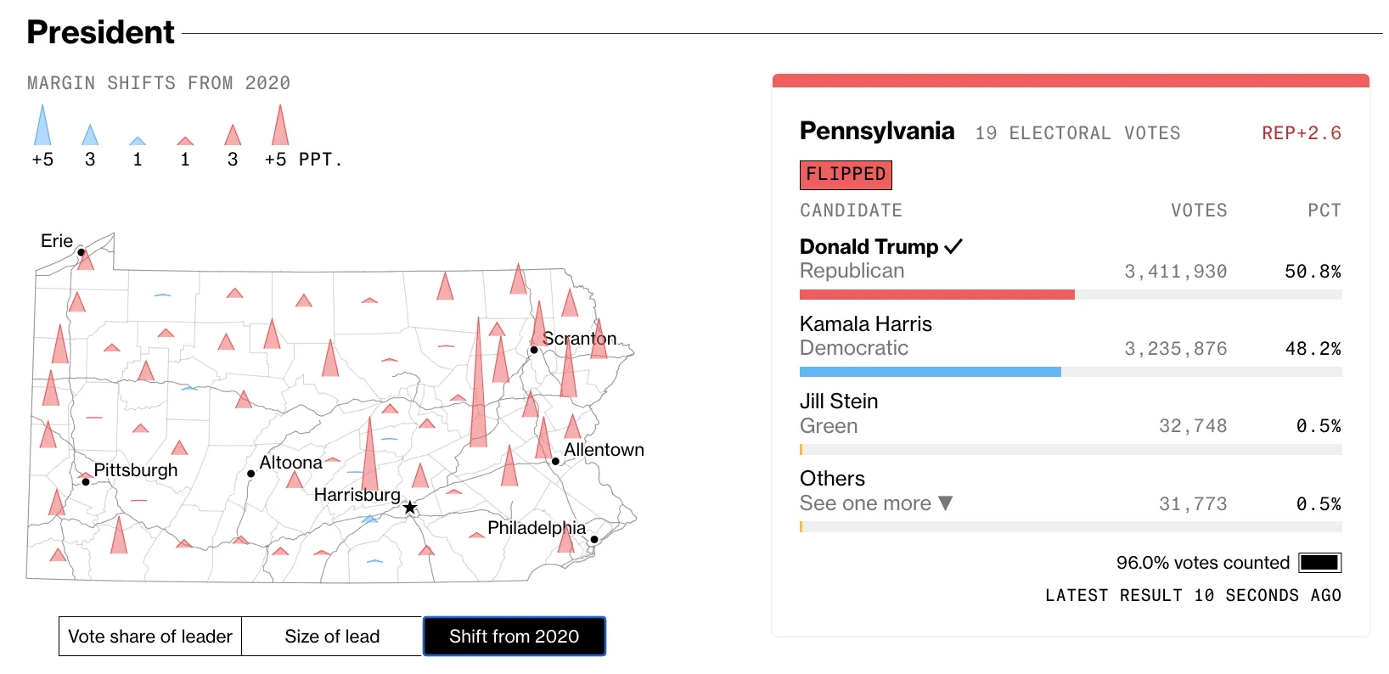This screenshot has height=674, width=1389.
Task: Click the large red +5 legend spike
Action: [x=280, y=127]
